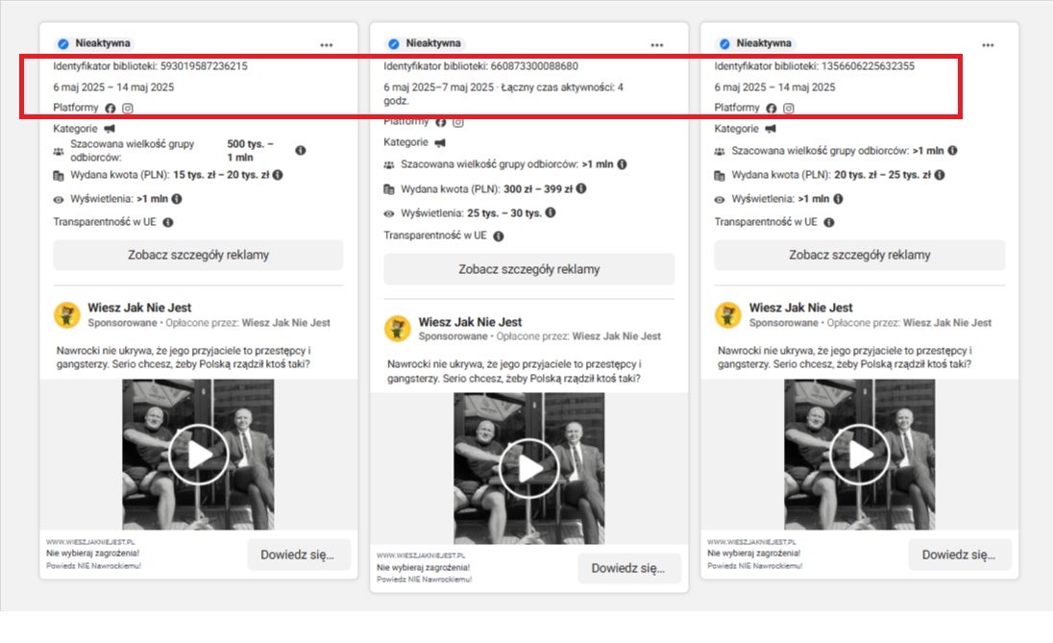Open Wiesz Jak Nie Jest avatar on ad 1356606225632355

click(x=728, y=314)
